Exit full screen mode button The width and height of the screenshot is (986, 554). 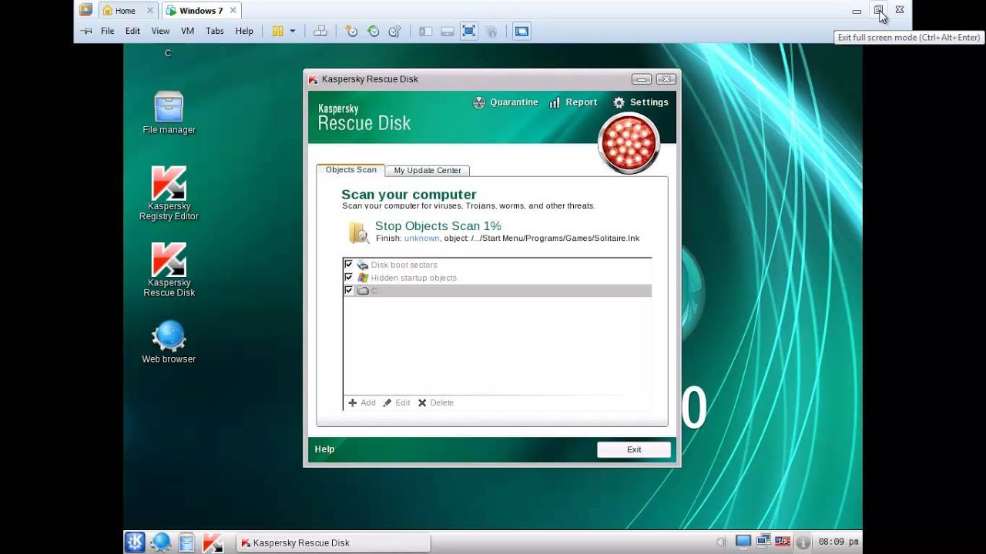tap(878, 10)
